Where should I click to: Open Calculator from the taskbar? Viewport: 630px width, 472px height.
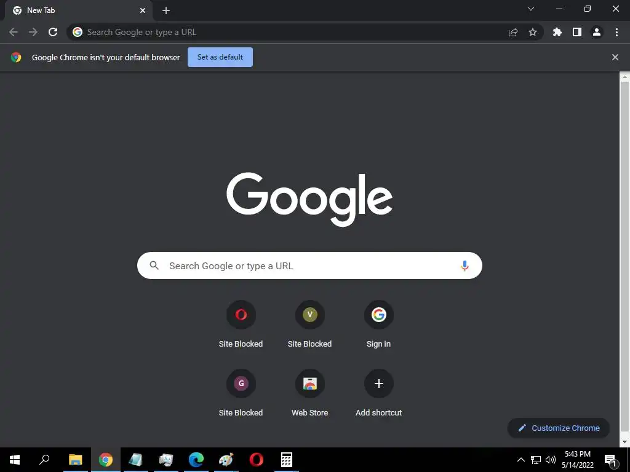(287, 460)
